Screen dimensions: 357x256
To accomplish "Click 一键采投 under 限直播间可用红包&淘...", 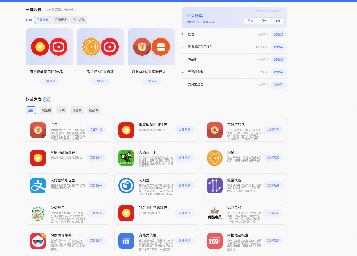I will pos(49,81).
